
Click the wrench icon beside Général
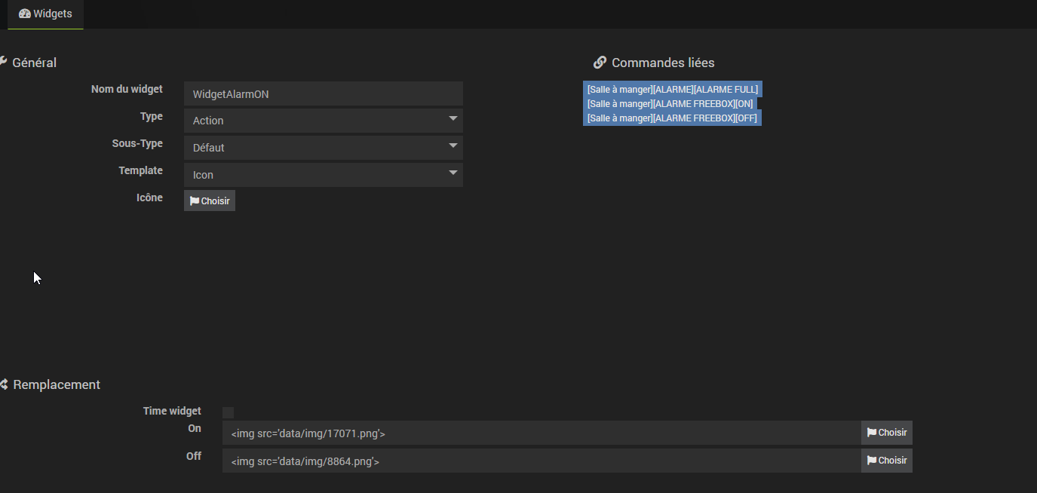coord(3,62)
